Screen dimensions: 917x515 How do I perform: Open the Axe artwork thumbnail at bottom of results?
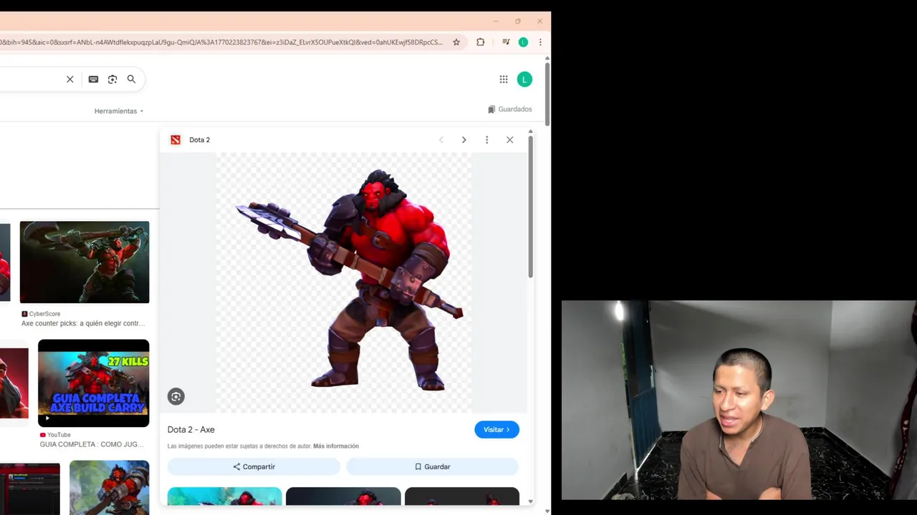click(110, 487)
